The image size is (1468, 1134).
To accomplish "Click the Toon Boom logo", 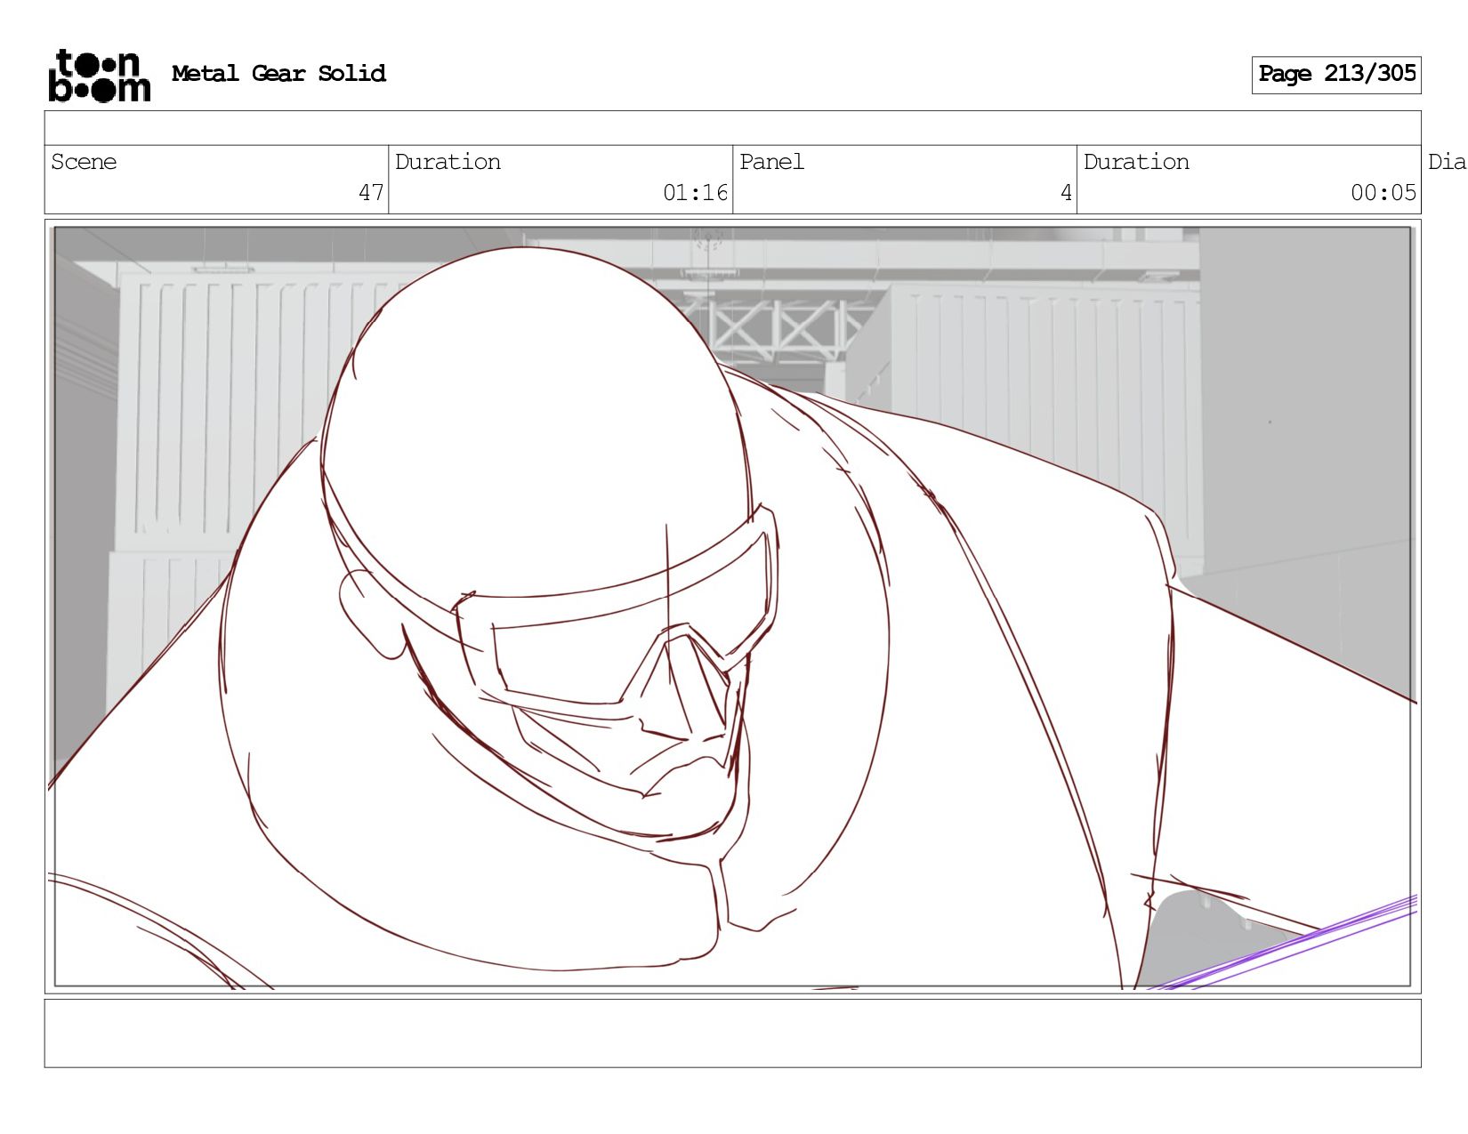I will (x=99, y=76).
